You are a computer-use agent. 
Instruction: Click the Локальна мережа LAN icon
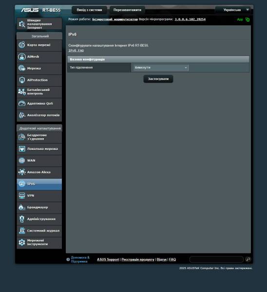22,149
